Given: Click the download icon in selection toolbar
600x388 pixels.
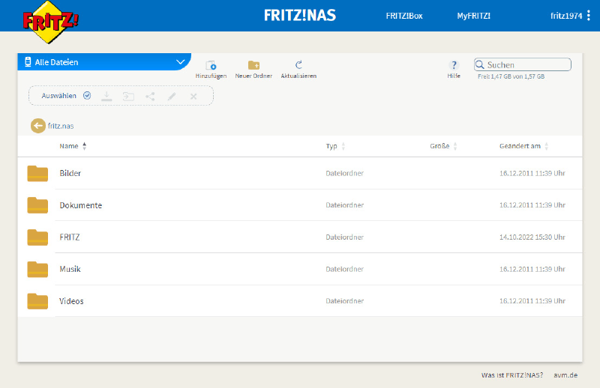Looking at the screenshot, I should [x=106, y=96].
